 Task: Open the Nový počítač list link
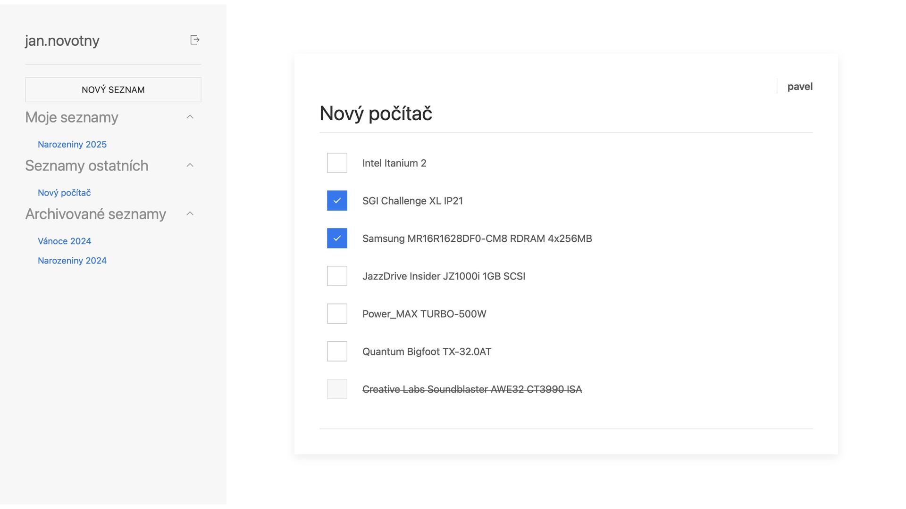[64, 193]
